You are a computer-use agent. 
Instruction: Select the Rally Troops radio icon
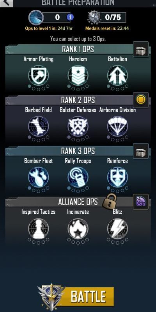coord(78,177)
